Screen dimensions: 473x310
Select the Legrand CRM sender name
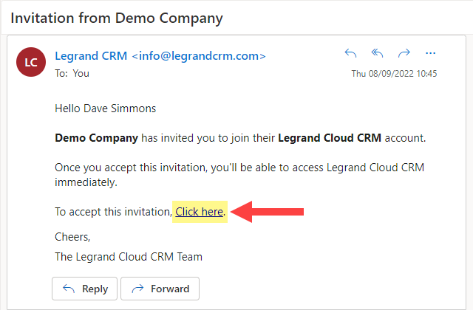pyautogui.click(x=91, y=56)
